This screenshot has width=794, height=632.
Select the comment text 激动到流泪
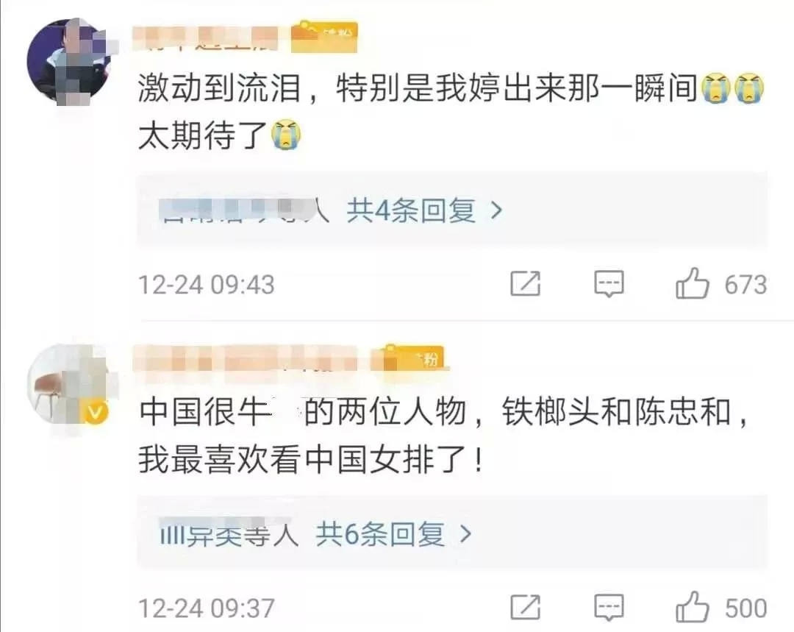tap(220, 88)
